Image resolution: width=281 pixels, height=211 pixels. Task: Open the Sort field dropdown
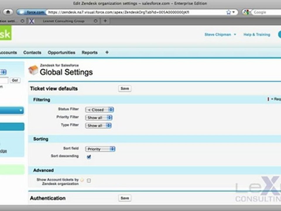tap(100, 149)
